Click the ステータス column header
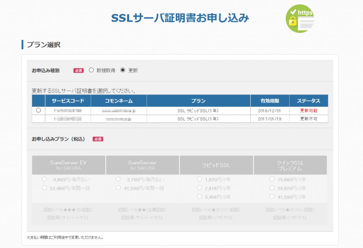 click(x=309, y=101)
